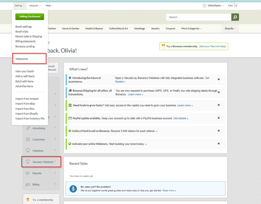Expand the Advertising sidebar section
The height and width of the screenshot is (204, 261).
55,127
